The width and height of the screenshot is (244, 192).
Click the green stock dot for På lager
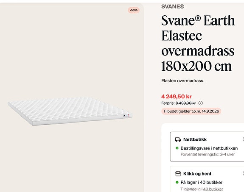click(177, 182)
